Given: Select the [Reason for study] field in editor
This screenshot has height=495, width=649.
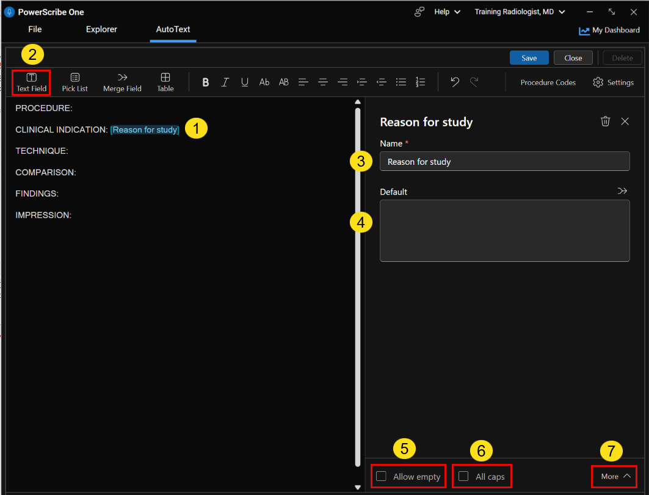Looking at the screenshot, I should (145, 129).
